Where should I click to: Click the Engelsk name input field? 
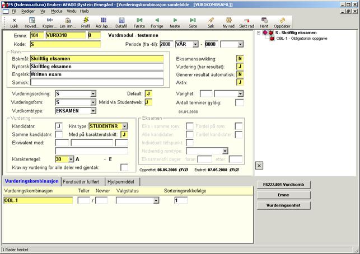97,74
